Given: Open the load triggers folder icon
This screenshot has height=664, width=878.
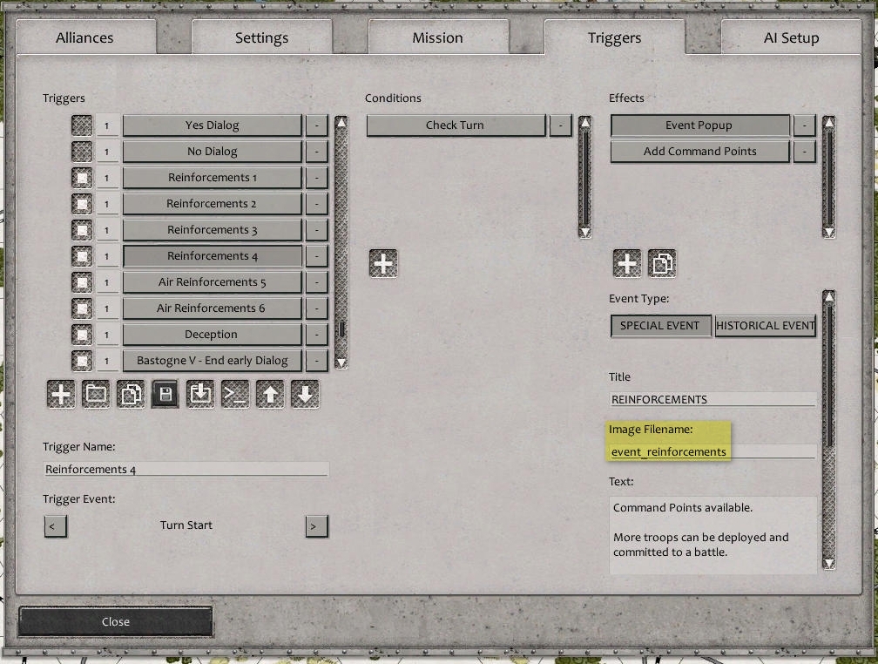Looking at the screenshot, I should [x=96, y=394].
